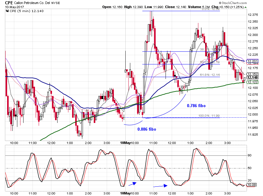This screenshot has width=263, height=196.
Task: Click the 12.152 price tag on the right axis
Action: [252, 74]
